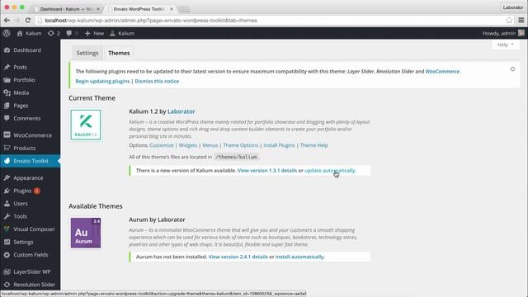This screenshot has width=528, height=297.
Task: Open the Settings item in the sidebar
Action: pyautogui.click(x=23, y=242)
